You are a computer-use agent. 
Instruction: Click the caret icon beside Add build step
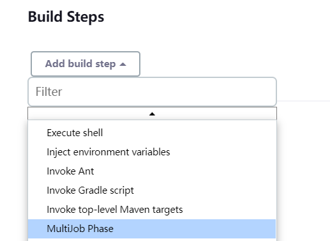pos(123,64)
